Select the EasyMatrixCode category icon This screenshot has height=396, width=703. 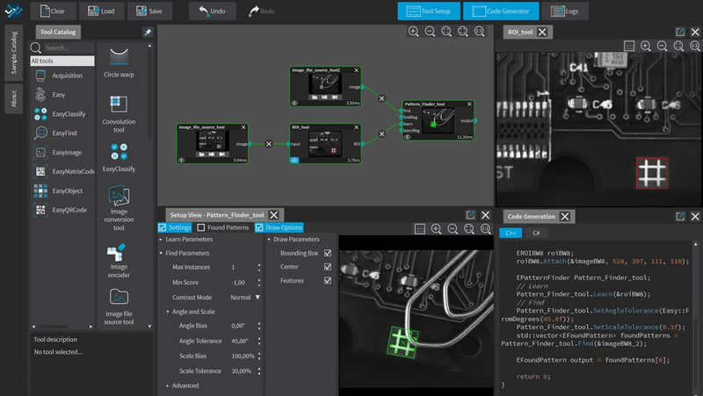[x=41, y=171]
